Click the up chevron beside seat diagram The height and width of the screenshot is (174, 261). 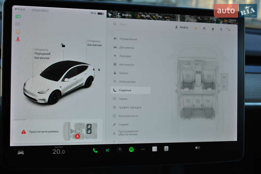(x=224, y=77)
